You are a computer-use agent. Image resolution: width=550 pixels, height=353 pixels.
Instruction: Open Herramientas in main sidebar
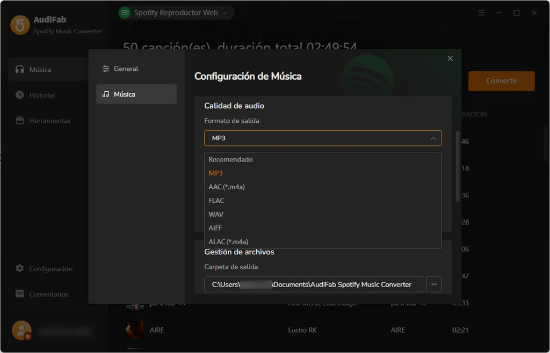coord(48,121)
